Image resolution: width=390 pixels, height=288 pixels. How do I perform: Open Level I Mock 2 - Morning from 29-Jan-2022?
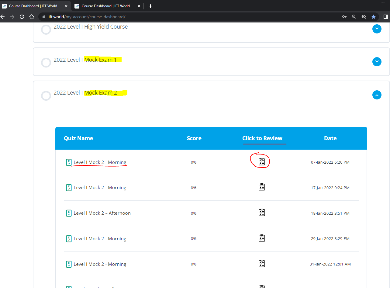pos(100,239)
